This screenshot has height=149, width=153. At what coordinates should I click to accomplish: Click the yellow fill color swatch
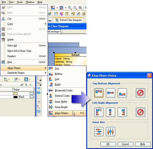tap(16, 94)
